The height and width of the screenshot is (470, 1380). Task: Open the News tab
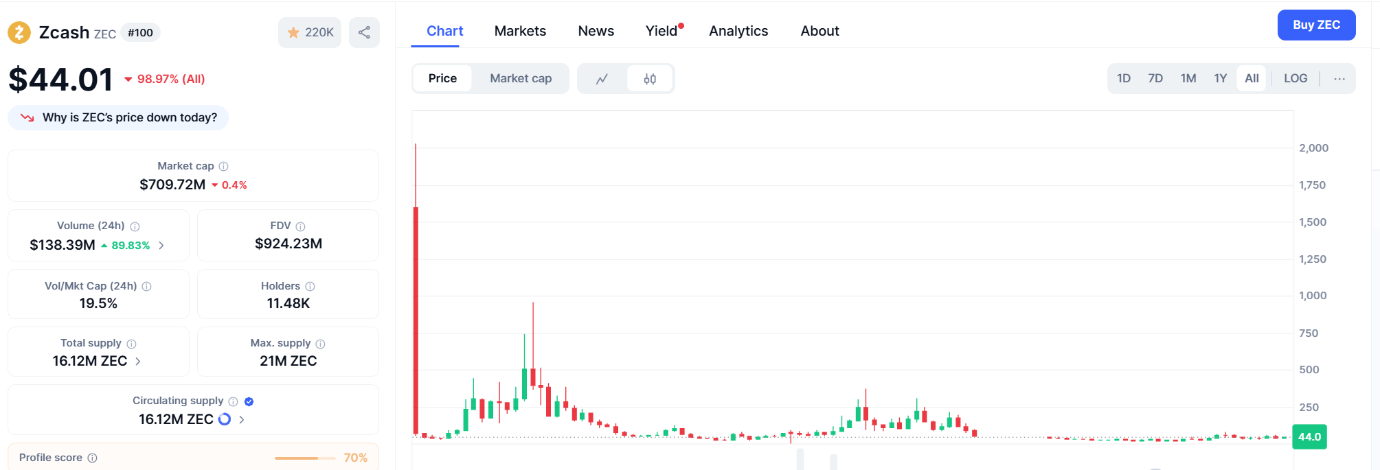click(596, 31)
